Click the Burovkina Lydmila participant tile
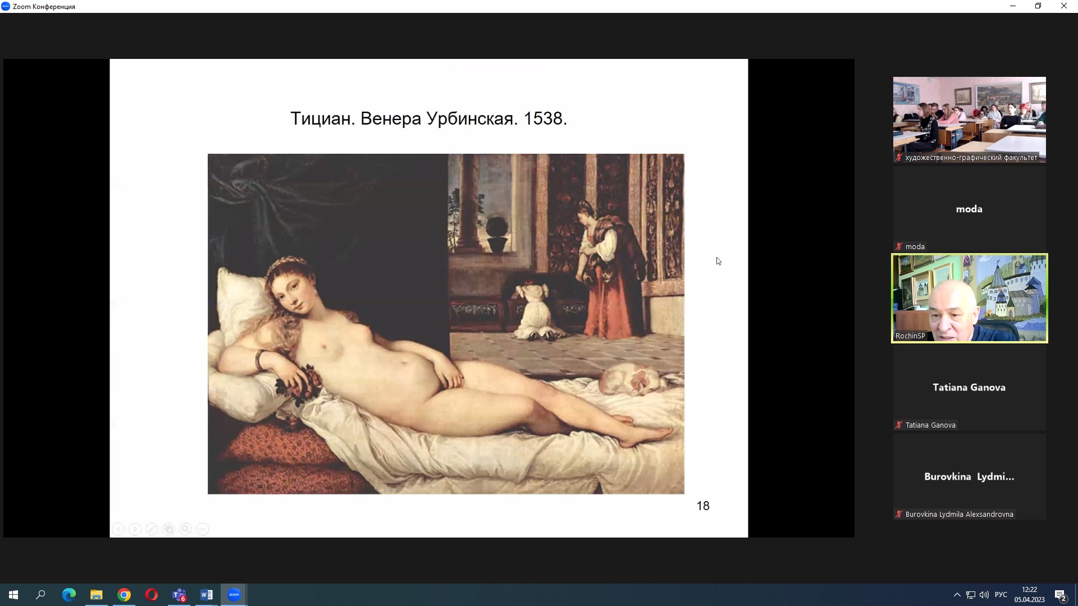 (x=969, y=476)
